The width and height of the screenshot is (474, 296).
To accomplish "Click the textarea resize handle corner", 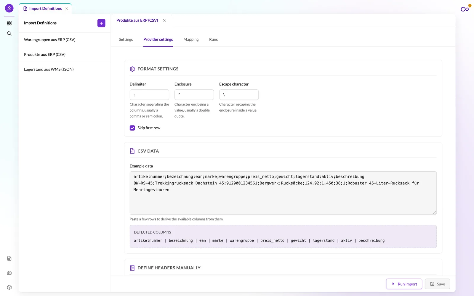I will [x=435, y=213].
